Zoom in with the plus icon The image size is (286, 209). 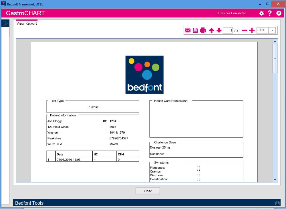pos(252,30)
